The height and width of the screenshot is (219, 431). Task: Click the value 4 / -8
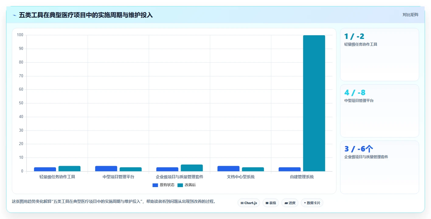coord(355,93)
